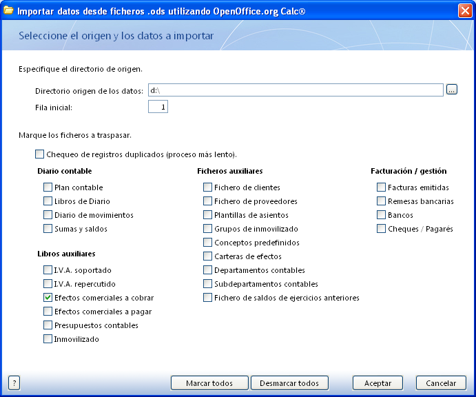Mark the I.V.A. soportado checkbox

(x=48, y=270)
